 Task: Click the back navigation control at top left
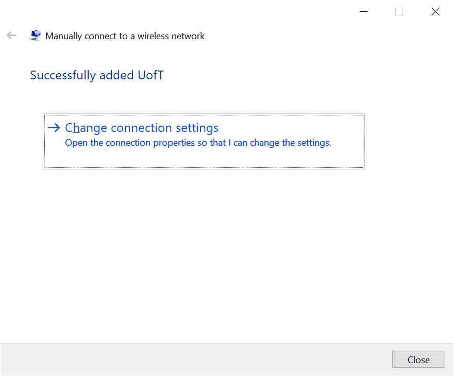(11, 35)
